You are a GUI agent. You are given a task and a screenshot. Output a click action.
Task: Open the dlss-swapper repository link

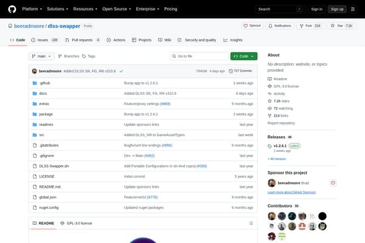(64, 26)
